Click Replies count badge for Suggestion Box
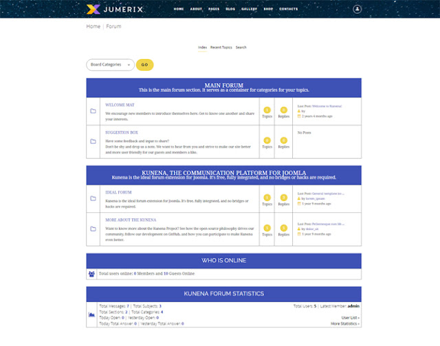 click(x=284, y=140)
